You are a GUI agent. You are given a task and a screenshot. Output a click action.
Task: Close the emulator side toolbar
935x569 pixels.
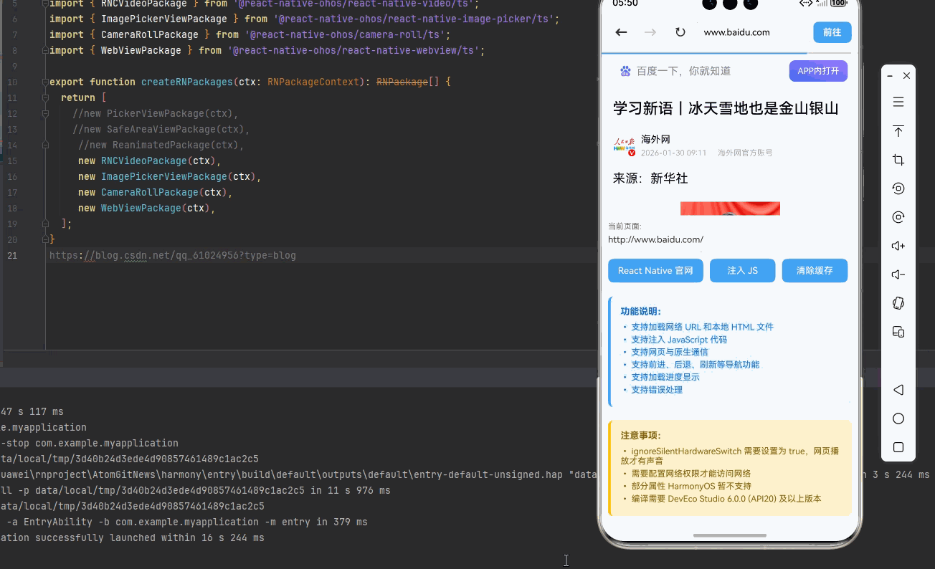906,75
